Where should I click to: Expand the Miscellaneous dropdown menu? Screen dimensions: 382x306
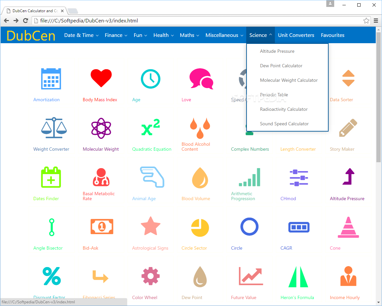coord(224,35)
